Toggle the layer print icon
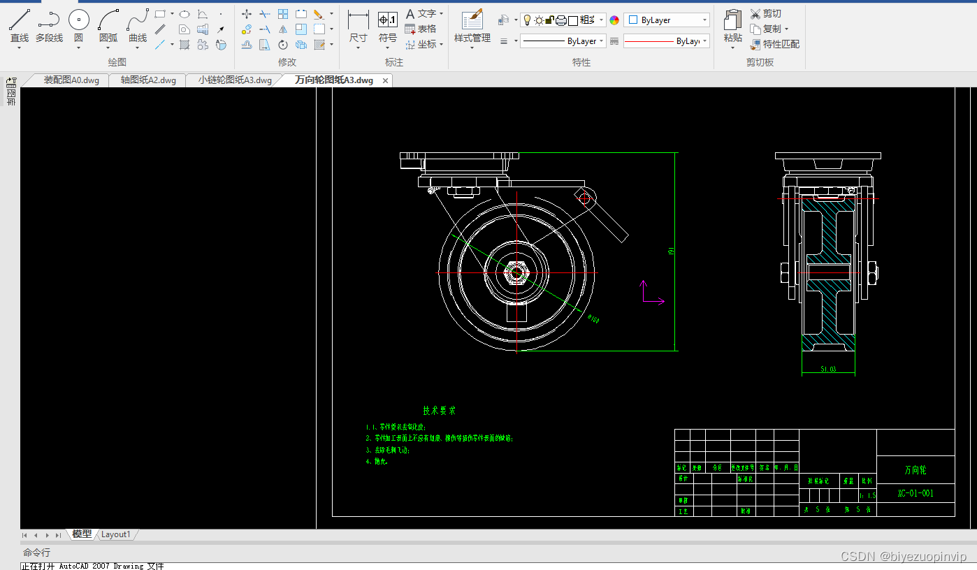Screen dimensions: 977x570 (560, 20)
